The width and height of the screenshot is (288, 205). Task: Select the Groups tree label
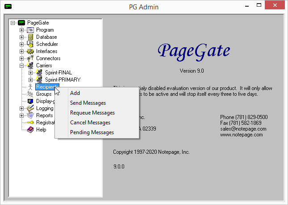click(44, 94)
